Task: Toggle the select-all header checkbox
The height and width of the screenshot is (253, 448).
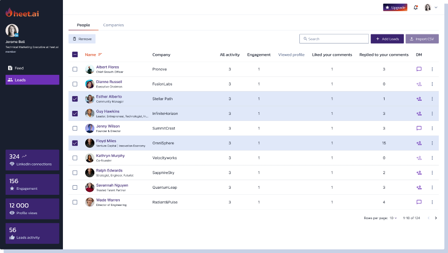Action: 75,55
